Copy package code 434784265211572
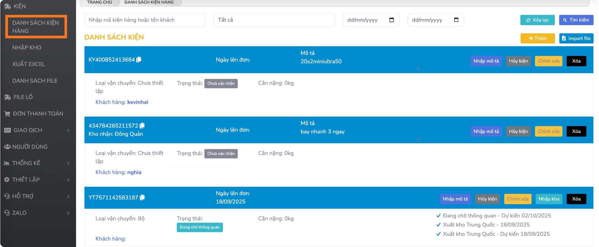The height and width of the screenshot is (247, 599). tap(142, 126)
